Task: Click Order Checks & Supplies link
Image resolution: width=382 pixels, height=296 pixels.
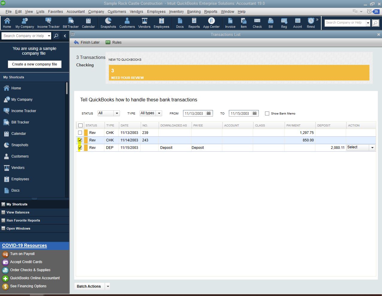Action: (30, 270)
